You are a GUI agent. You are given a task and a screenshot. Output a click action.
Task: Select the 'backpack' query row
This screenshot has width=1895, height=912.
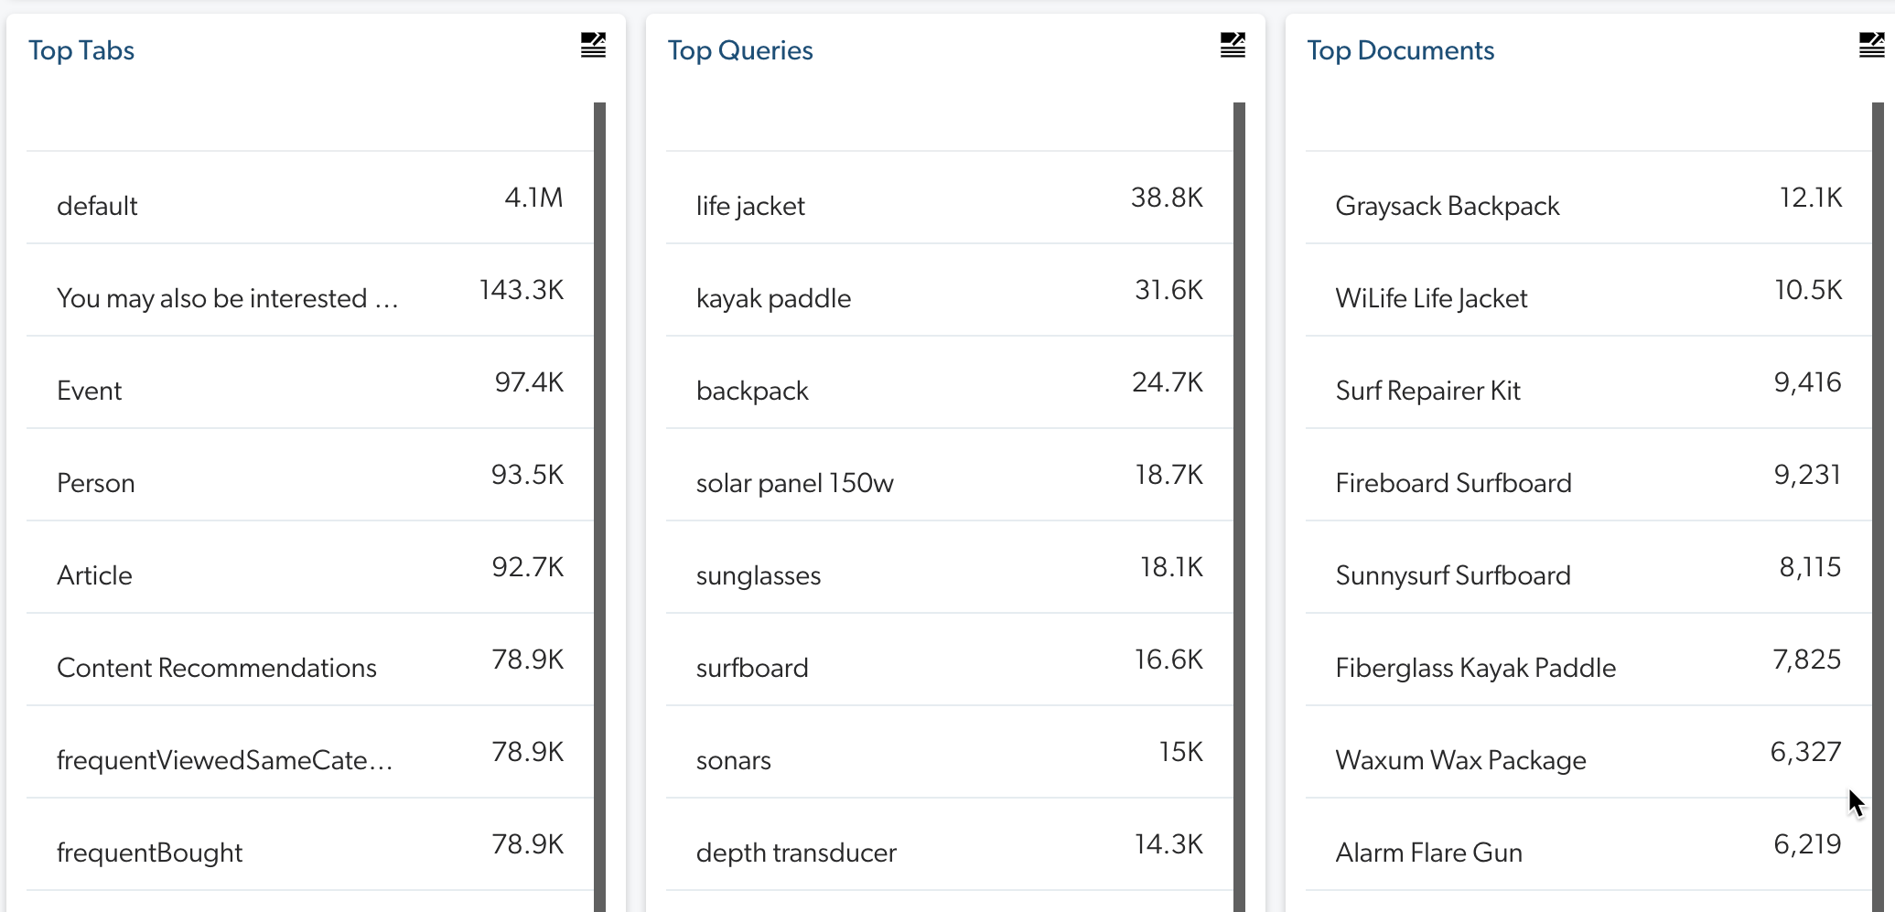(x=949, y=390)
